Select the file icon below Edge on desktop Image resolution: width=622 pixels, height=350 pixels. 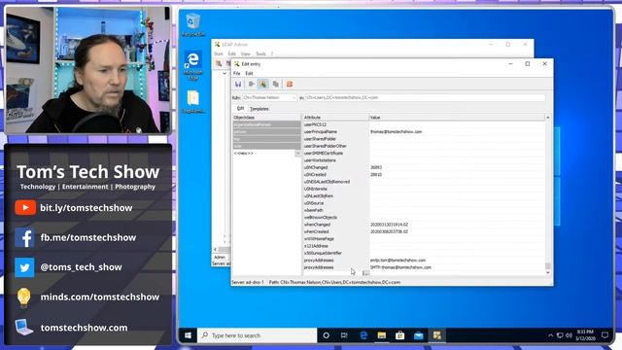click(193, 101)
